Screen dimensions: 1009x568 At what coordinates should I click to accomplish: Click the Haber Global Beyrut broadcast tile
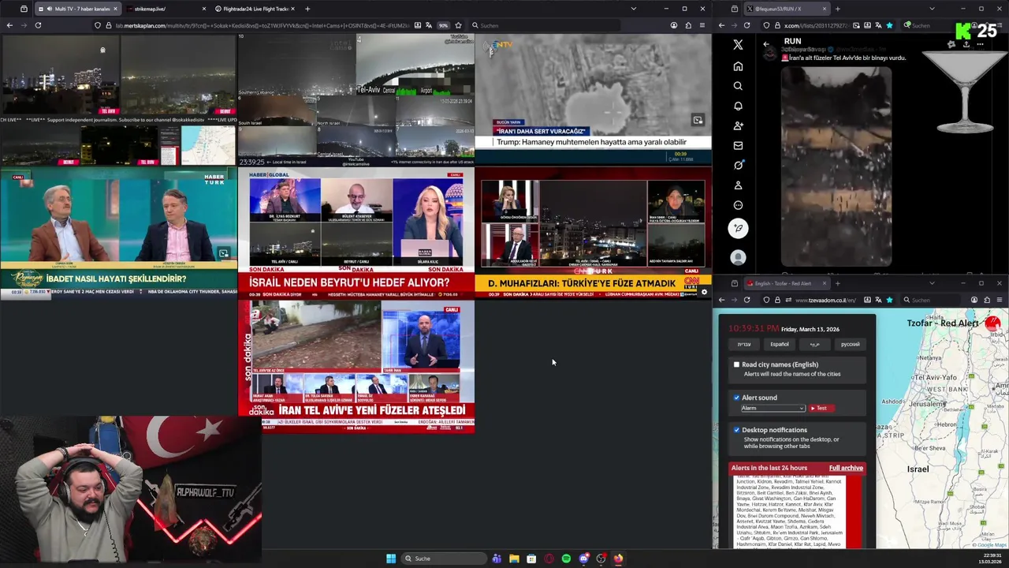pos(356,233)
